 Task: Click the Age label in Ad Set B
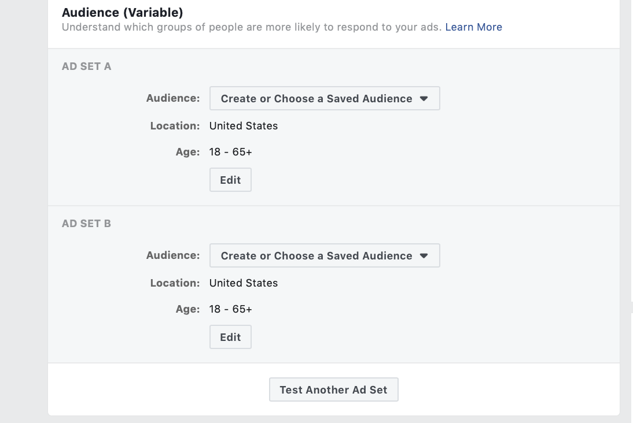(x=187, y=309)
